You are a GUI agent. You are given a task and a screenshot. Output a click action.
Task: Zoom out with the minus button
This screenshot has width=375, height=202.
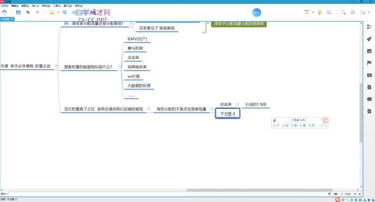(x=342, y=194)
